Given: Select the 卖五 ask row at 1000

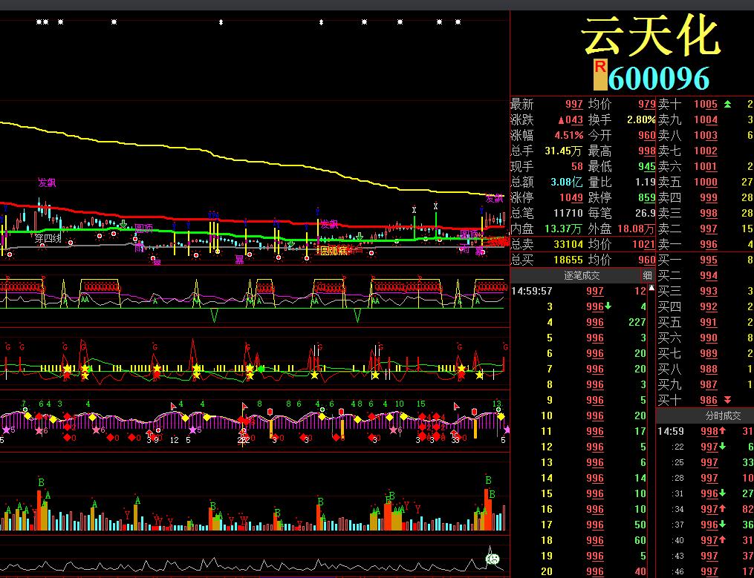Looking at the screenshot, I should (x=706, y=182).
